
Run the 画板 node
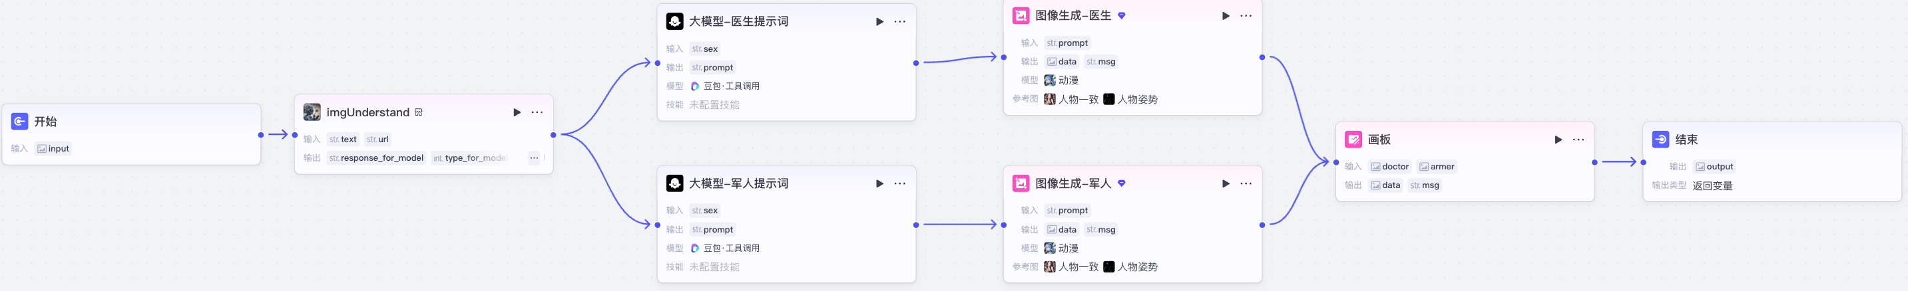1558,140
